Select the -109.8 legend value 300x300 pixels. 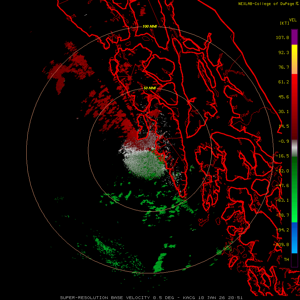coord(281,245)
